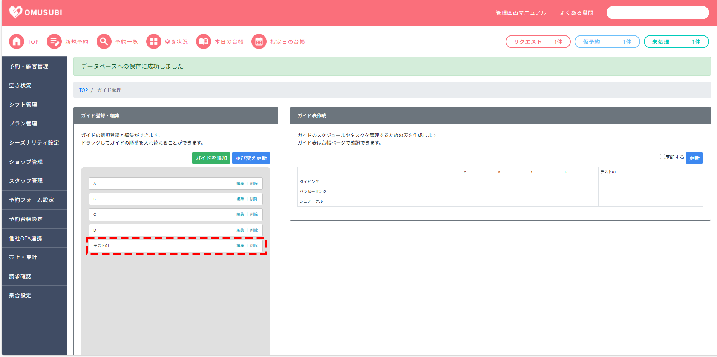Viewport: 717px width, 357px height.
Task: Click specified-date ledger (指定日の台帳) calendar icon
Action: point(259,41)
